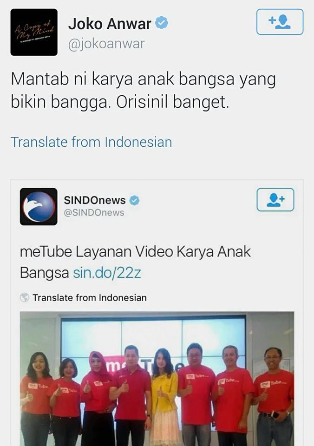Follow SINDOnews with the add-user button
314x446 pixels.
275,200
